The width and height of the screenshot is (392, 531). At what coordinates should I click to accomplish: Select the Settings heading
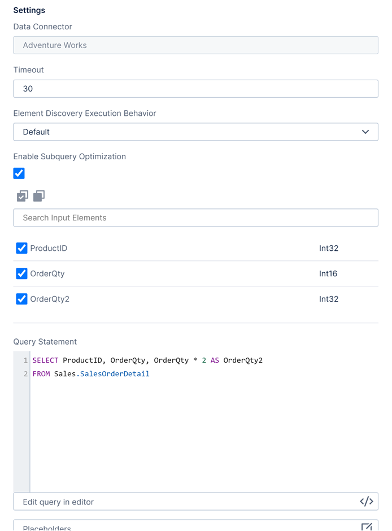[x=29, y=10]
